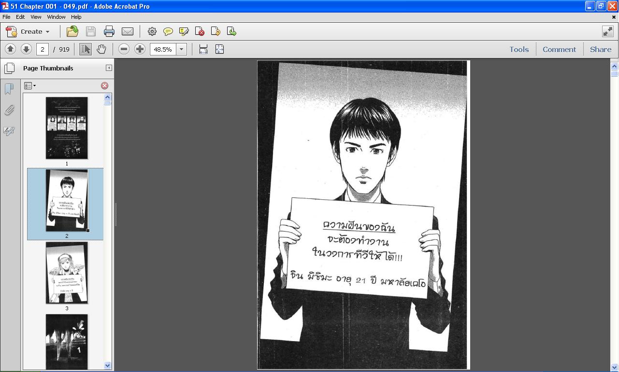Screen dimensions: 619x372
Task: Open the thumbnails panel options dropdown
Action: click(x=30, y=86)
